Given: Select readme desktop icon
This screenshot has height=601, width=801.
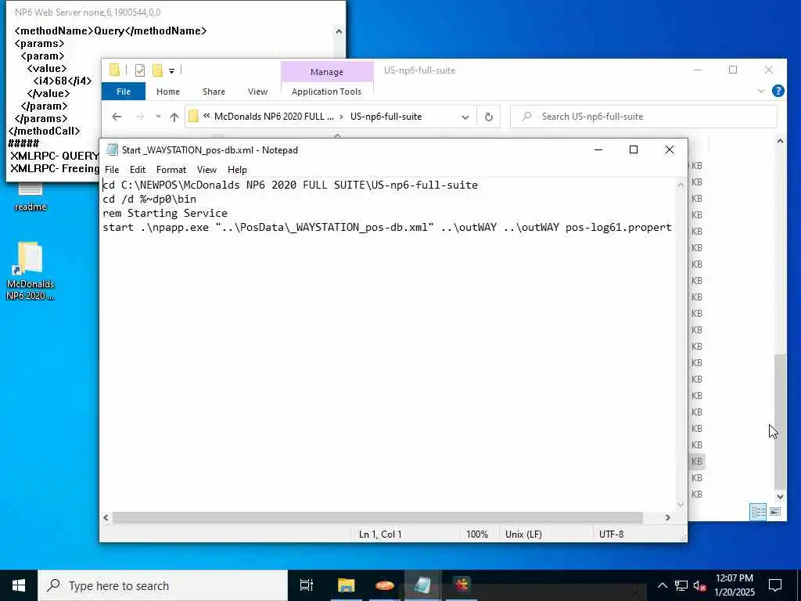Looking at the screenshot, I should [31, 196].
